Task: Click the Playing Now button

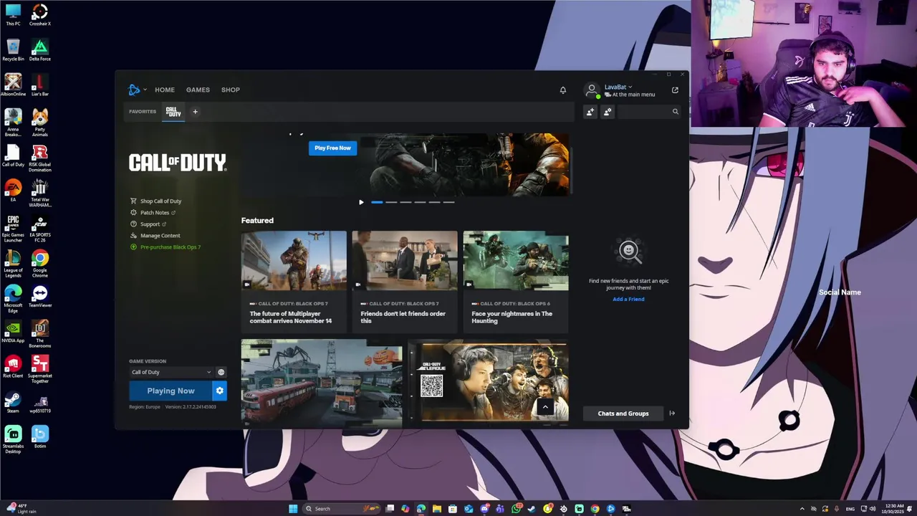Action: [x=171, y=391]
